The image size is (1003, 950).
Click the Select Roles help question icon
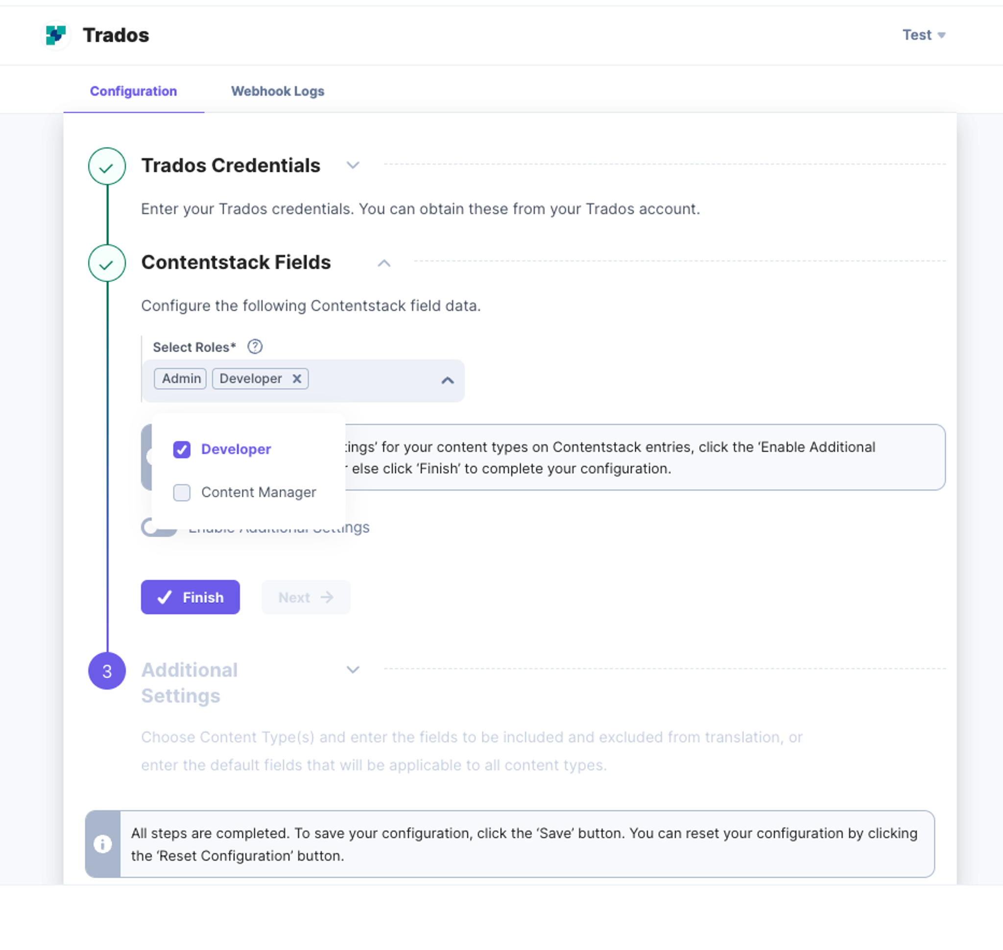click(255, 347)
